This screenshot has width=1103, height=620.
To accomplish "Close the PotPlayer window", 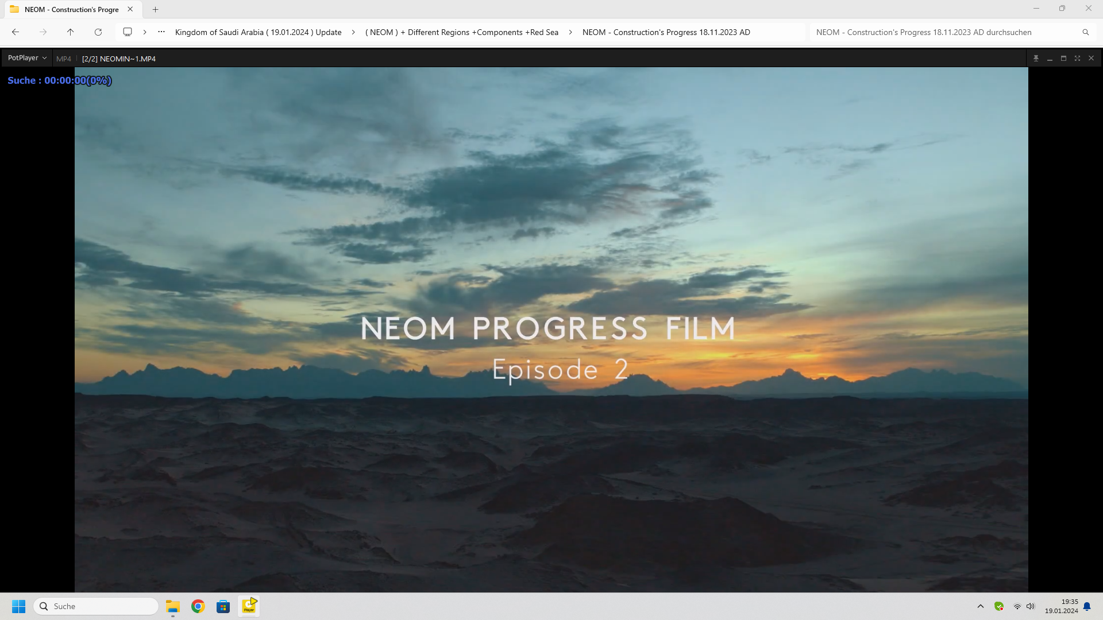I will click(x=1091, y=59).
